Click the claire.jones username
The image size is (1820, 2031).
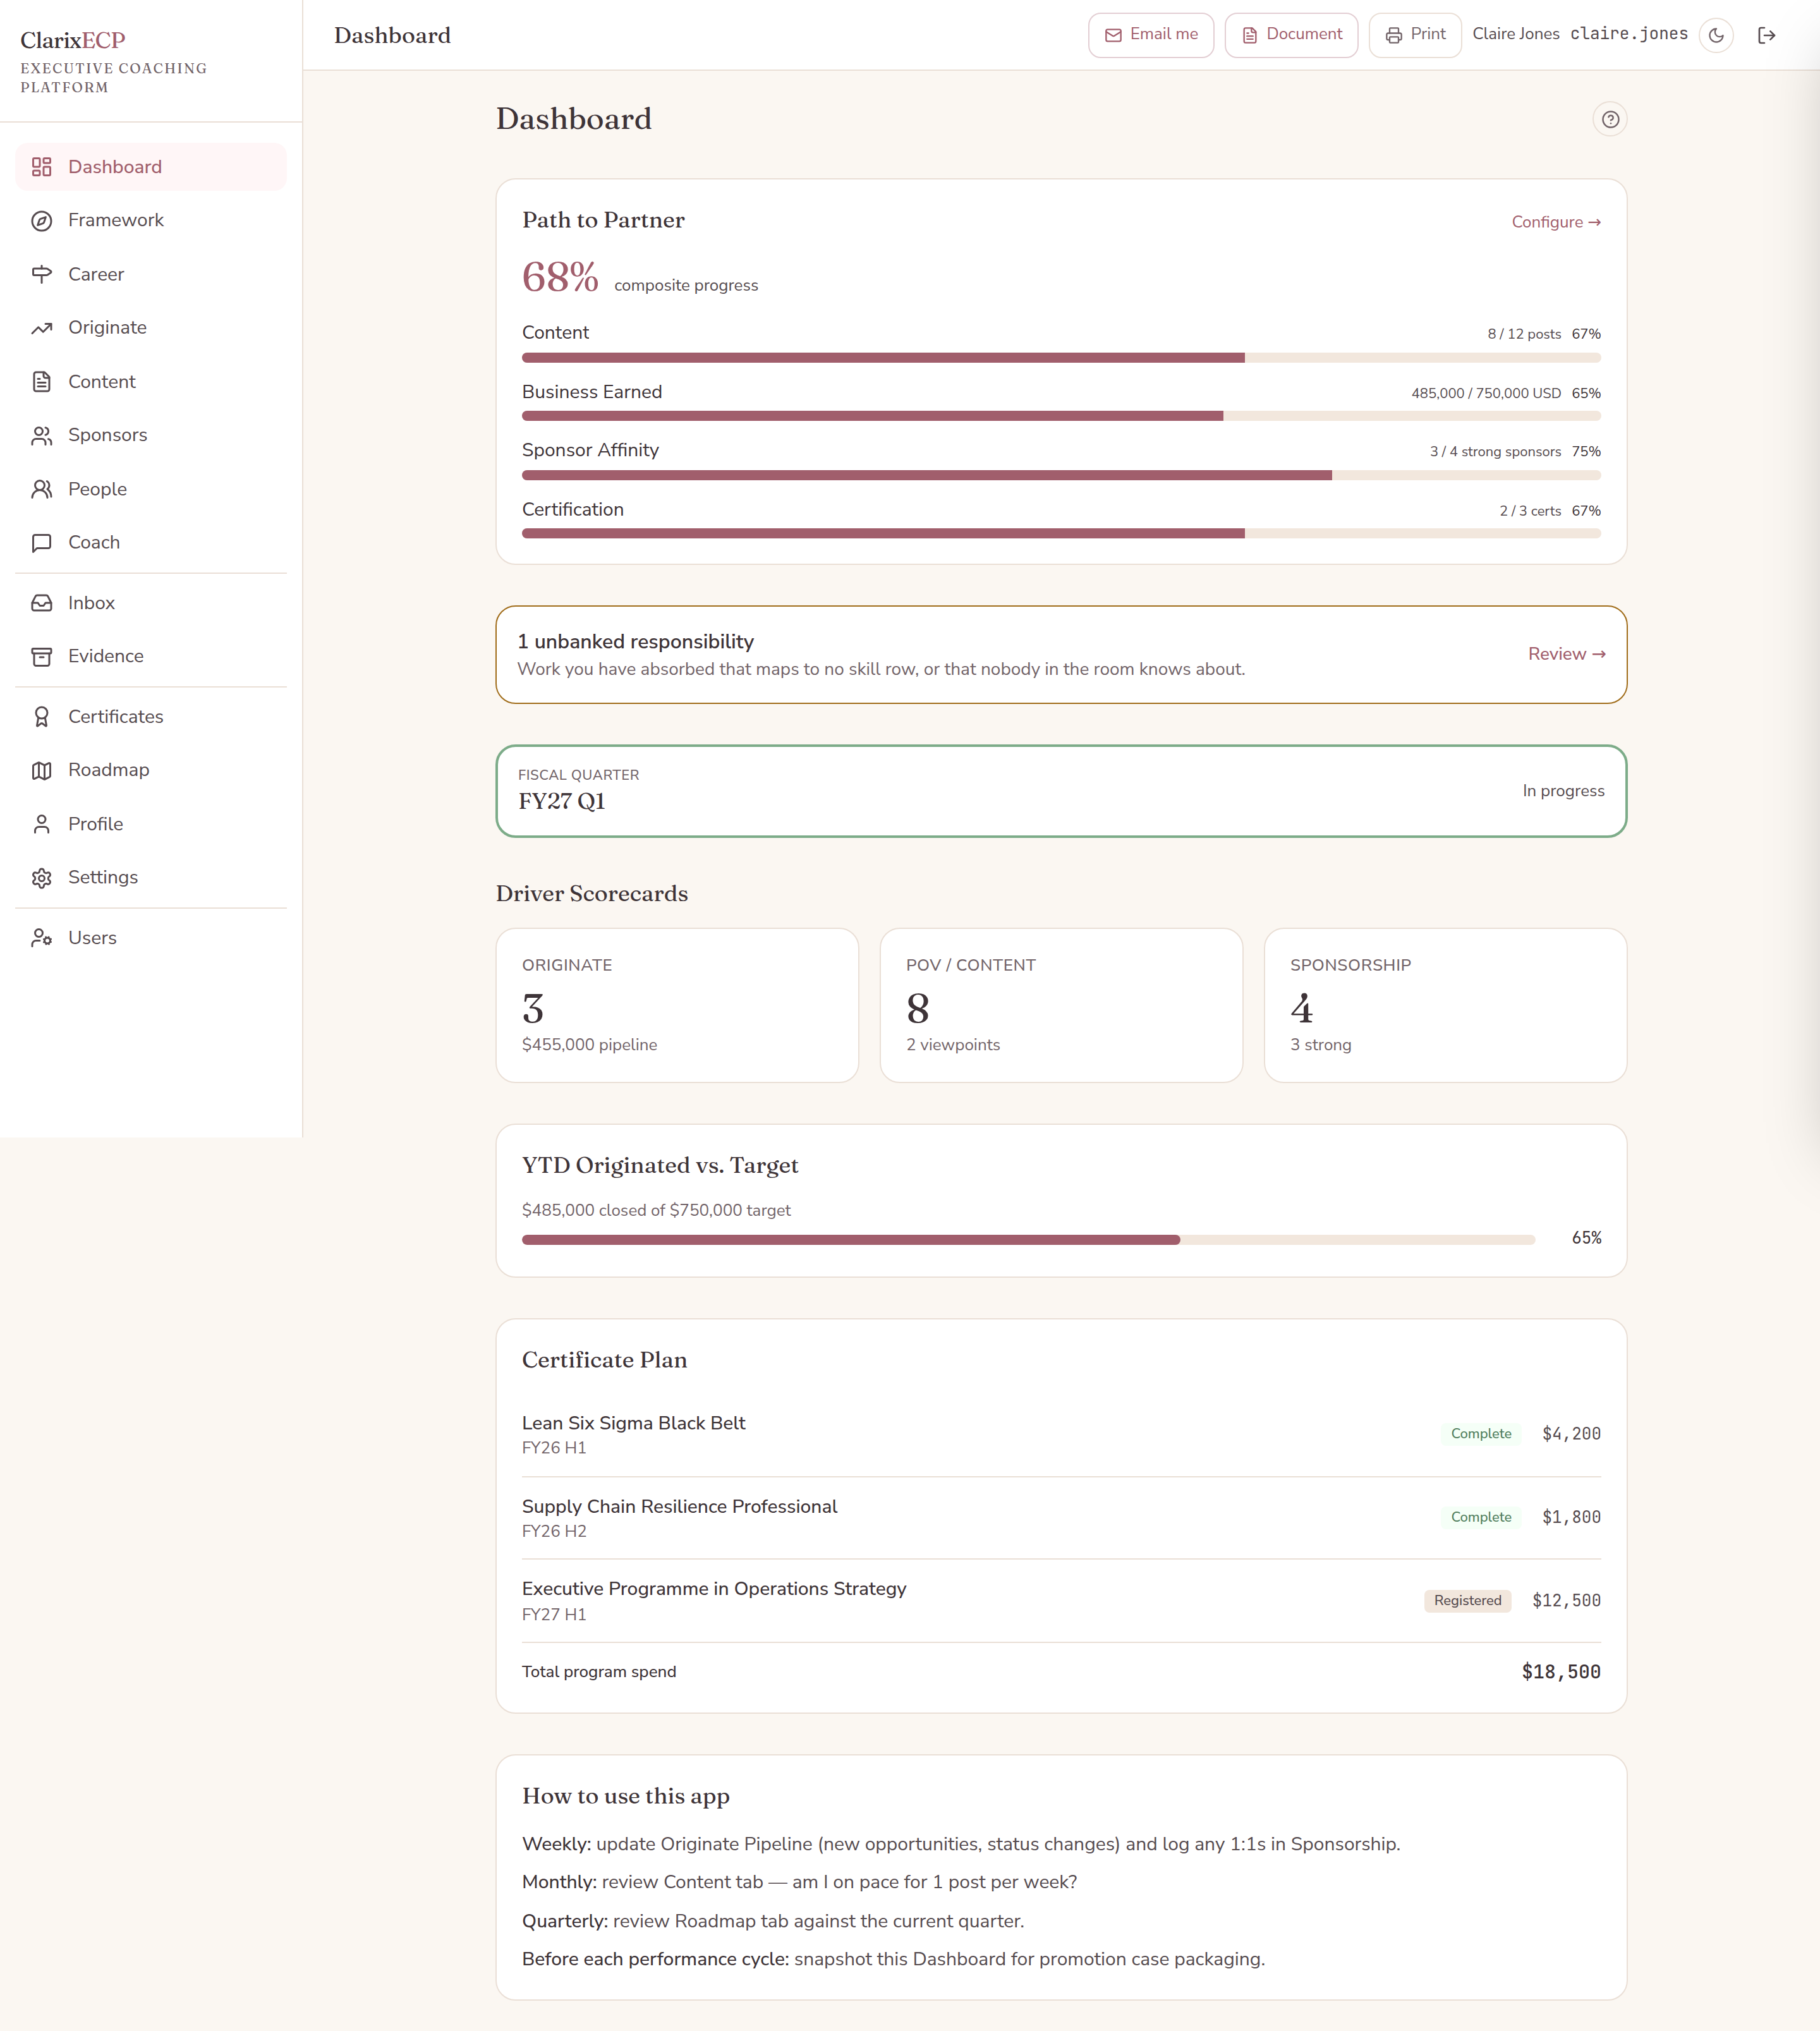(1628, 34)
